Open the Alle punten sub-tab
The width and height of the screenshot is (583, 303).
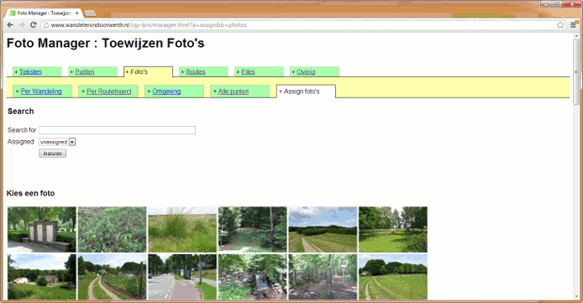click(234, 91)
